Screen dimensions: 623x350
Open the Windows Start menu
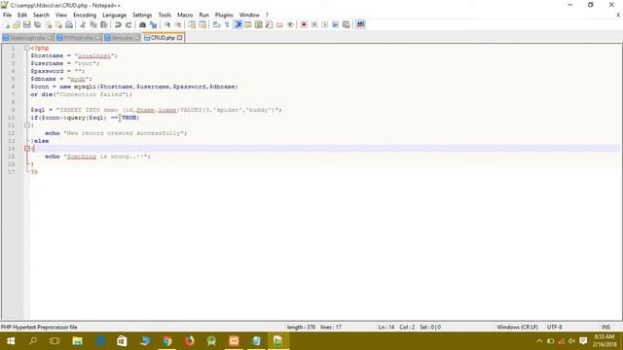point(11,341)
